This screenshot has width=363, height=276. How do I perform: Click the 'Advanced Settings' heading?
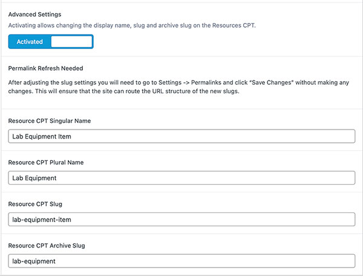click(34, 15)
